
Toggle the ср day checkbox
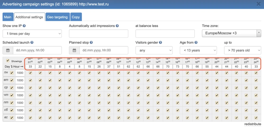click(x=12, y=88)
